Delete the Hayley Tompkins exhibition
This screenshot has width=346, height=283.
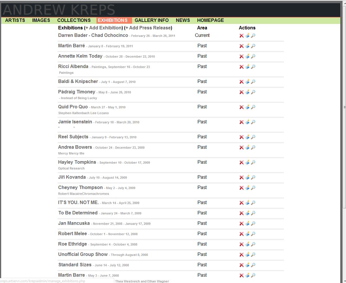click(x=242, y=163)
